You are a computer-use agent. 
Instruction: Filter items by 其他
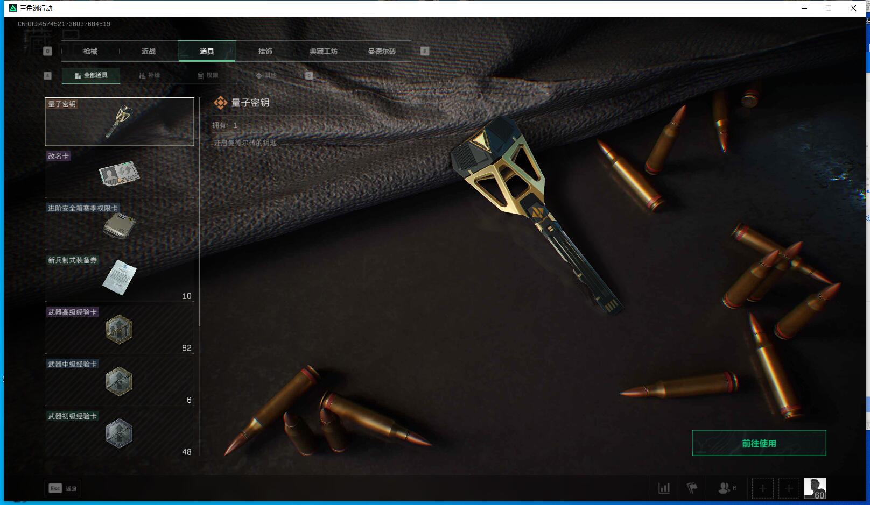pyautogui.click(x=266, y=75)
